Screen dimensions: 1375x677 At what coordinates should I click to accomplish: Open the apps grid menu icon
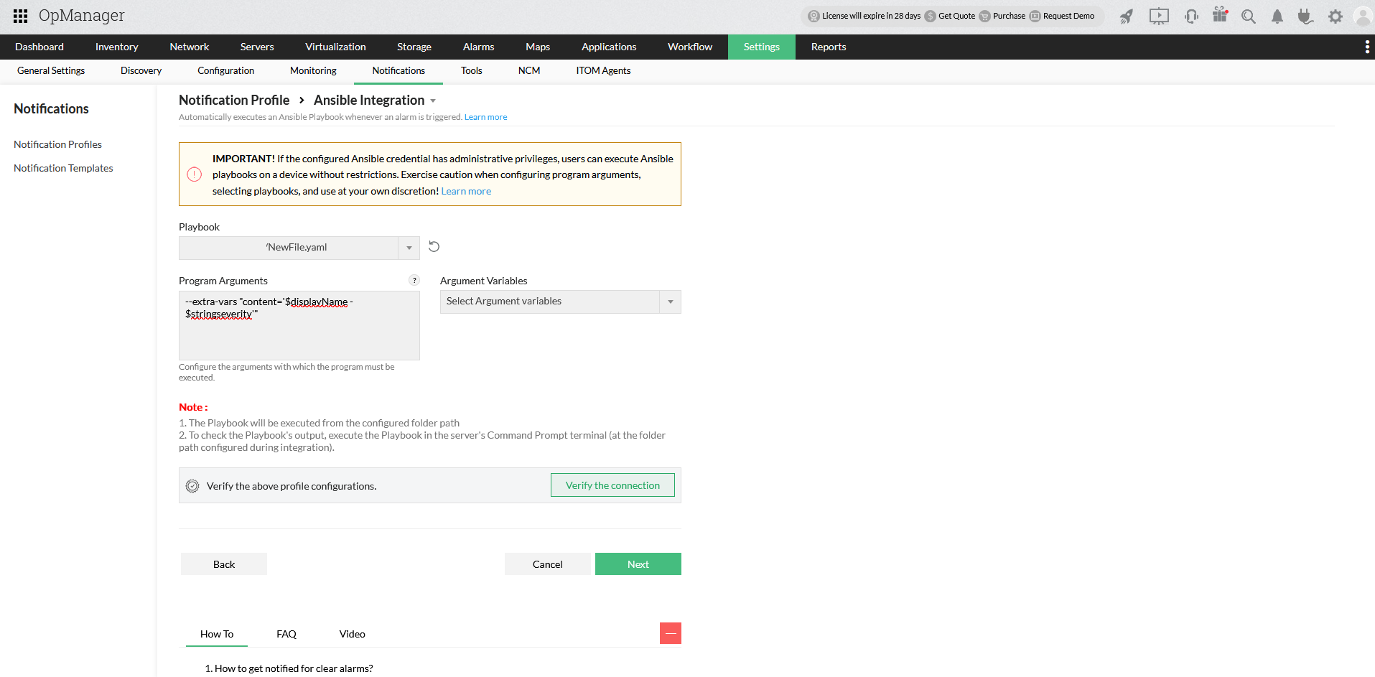(x=20, y=16)
